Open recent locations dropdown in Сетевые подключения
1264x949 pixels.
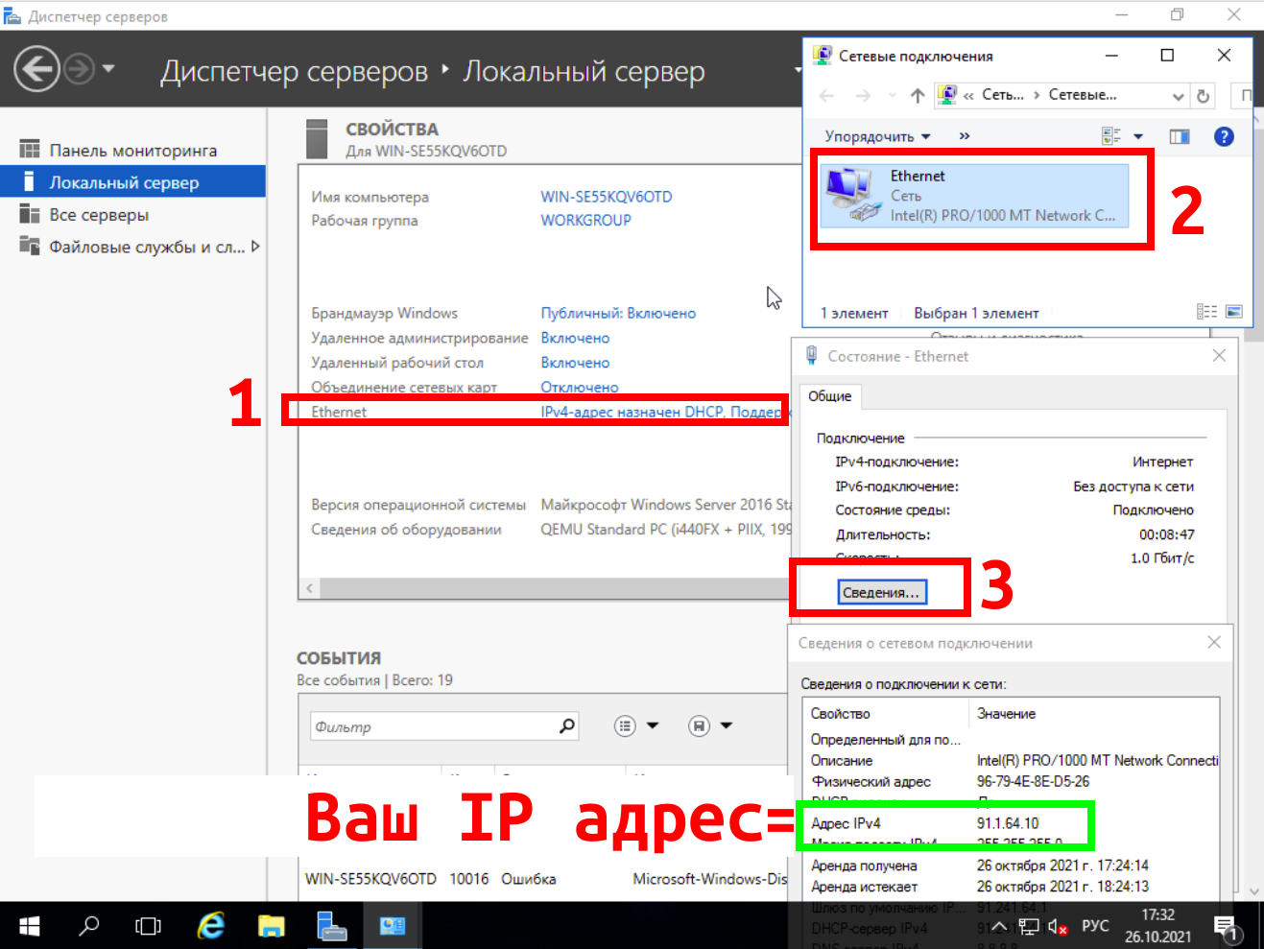point(892,95)
